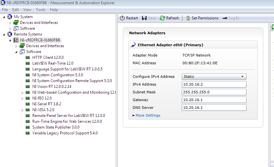This screenshot has width=274, height=167.
Task: Click the Set Permissions button label
Action: click(x=205, y=18)
